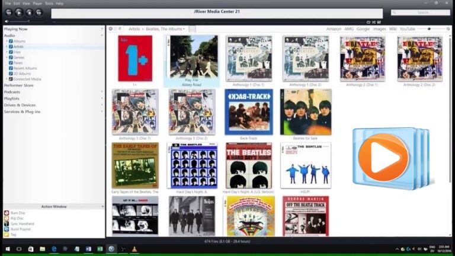Select the Back-Track album cover
The height and width of the screenshot is (256, 455).
click(x=249, y=112)
